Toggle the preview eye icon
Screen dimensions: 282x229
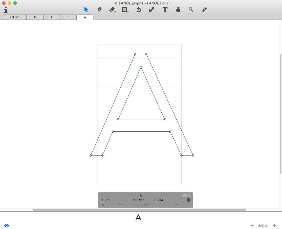(x=6, y=226)
